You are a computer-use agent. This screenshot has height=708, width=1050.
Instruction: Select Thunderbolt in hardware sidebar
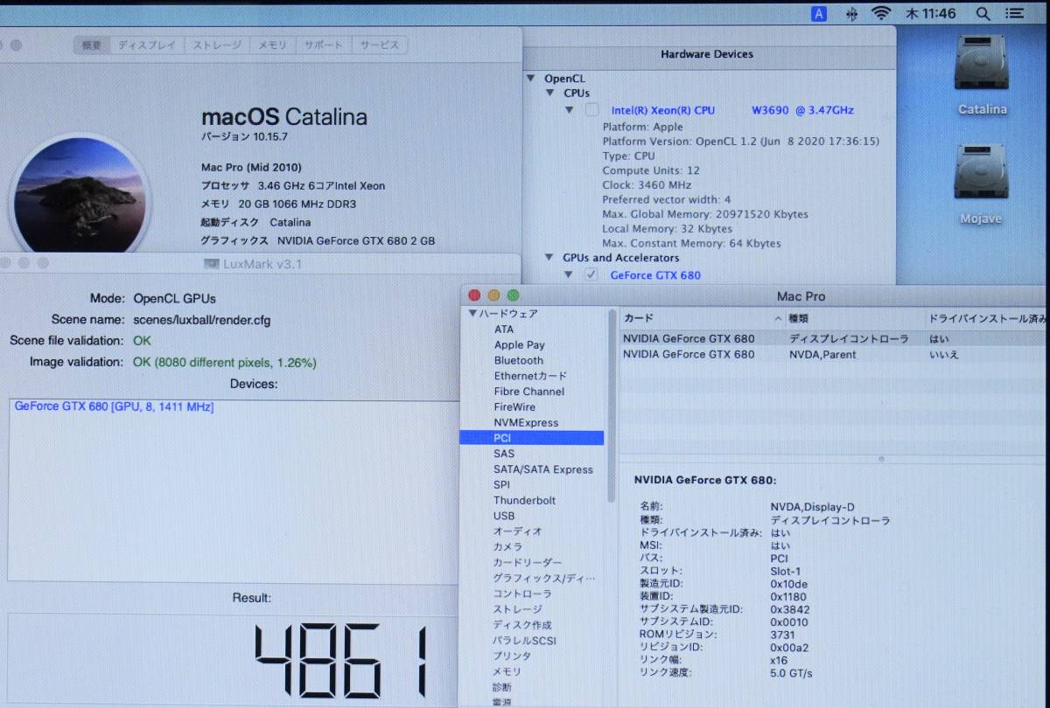[x=524, y=501]
